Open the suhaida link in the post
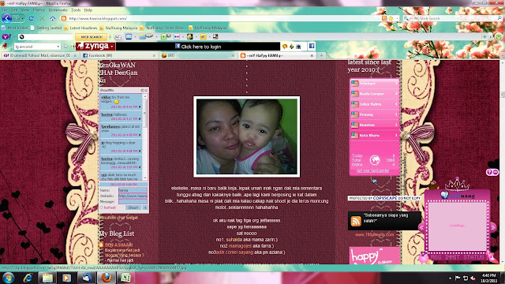Image resolution: width=505 pixels, height=284 pixels. coord(234,240)
